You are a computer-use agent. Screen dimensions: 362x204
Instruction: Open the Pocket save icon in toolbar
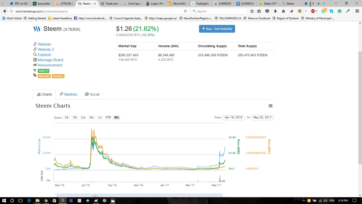click(267, 11)
